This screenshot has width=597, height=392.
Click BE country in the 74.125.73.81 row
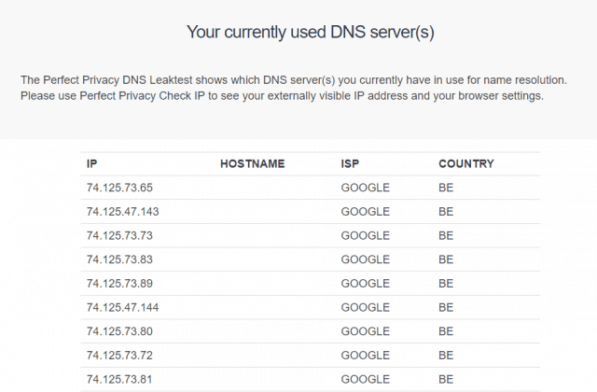point(446,380)
